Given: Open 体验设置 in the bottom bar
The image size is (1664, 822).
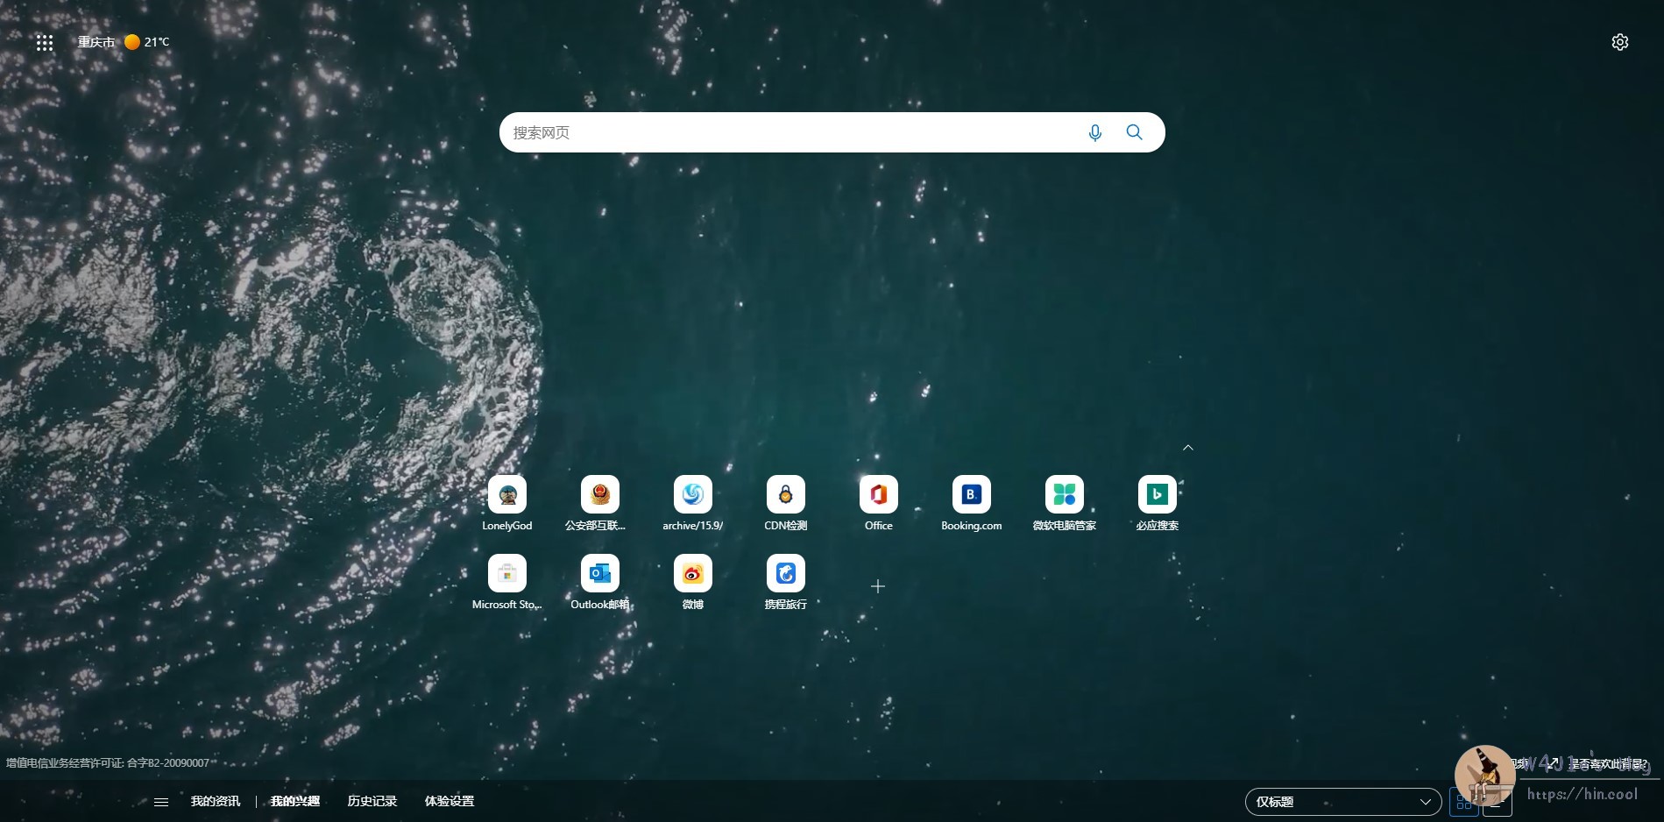Looking at the screenshot, I should 449,800.
